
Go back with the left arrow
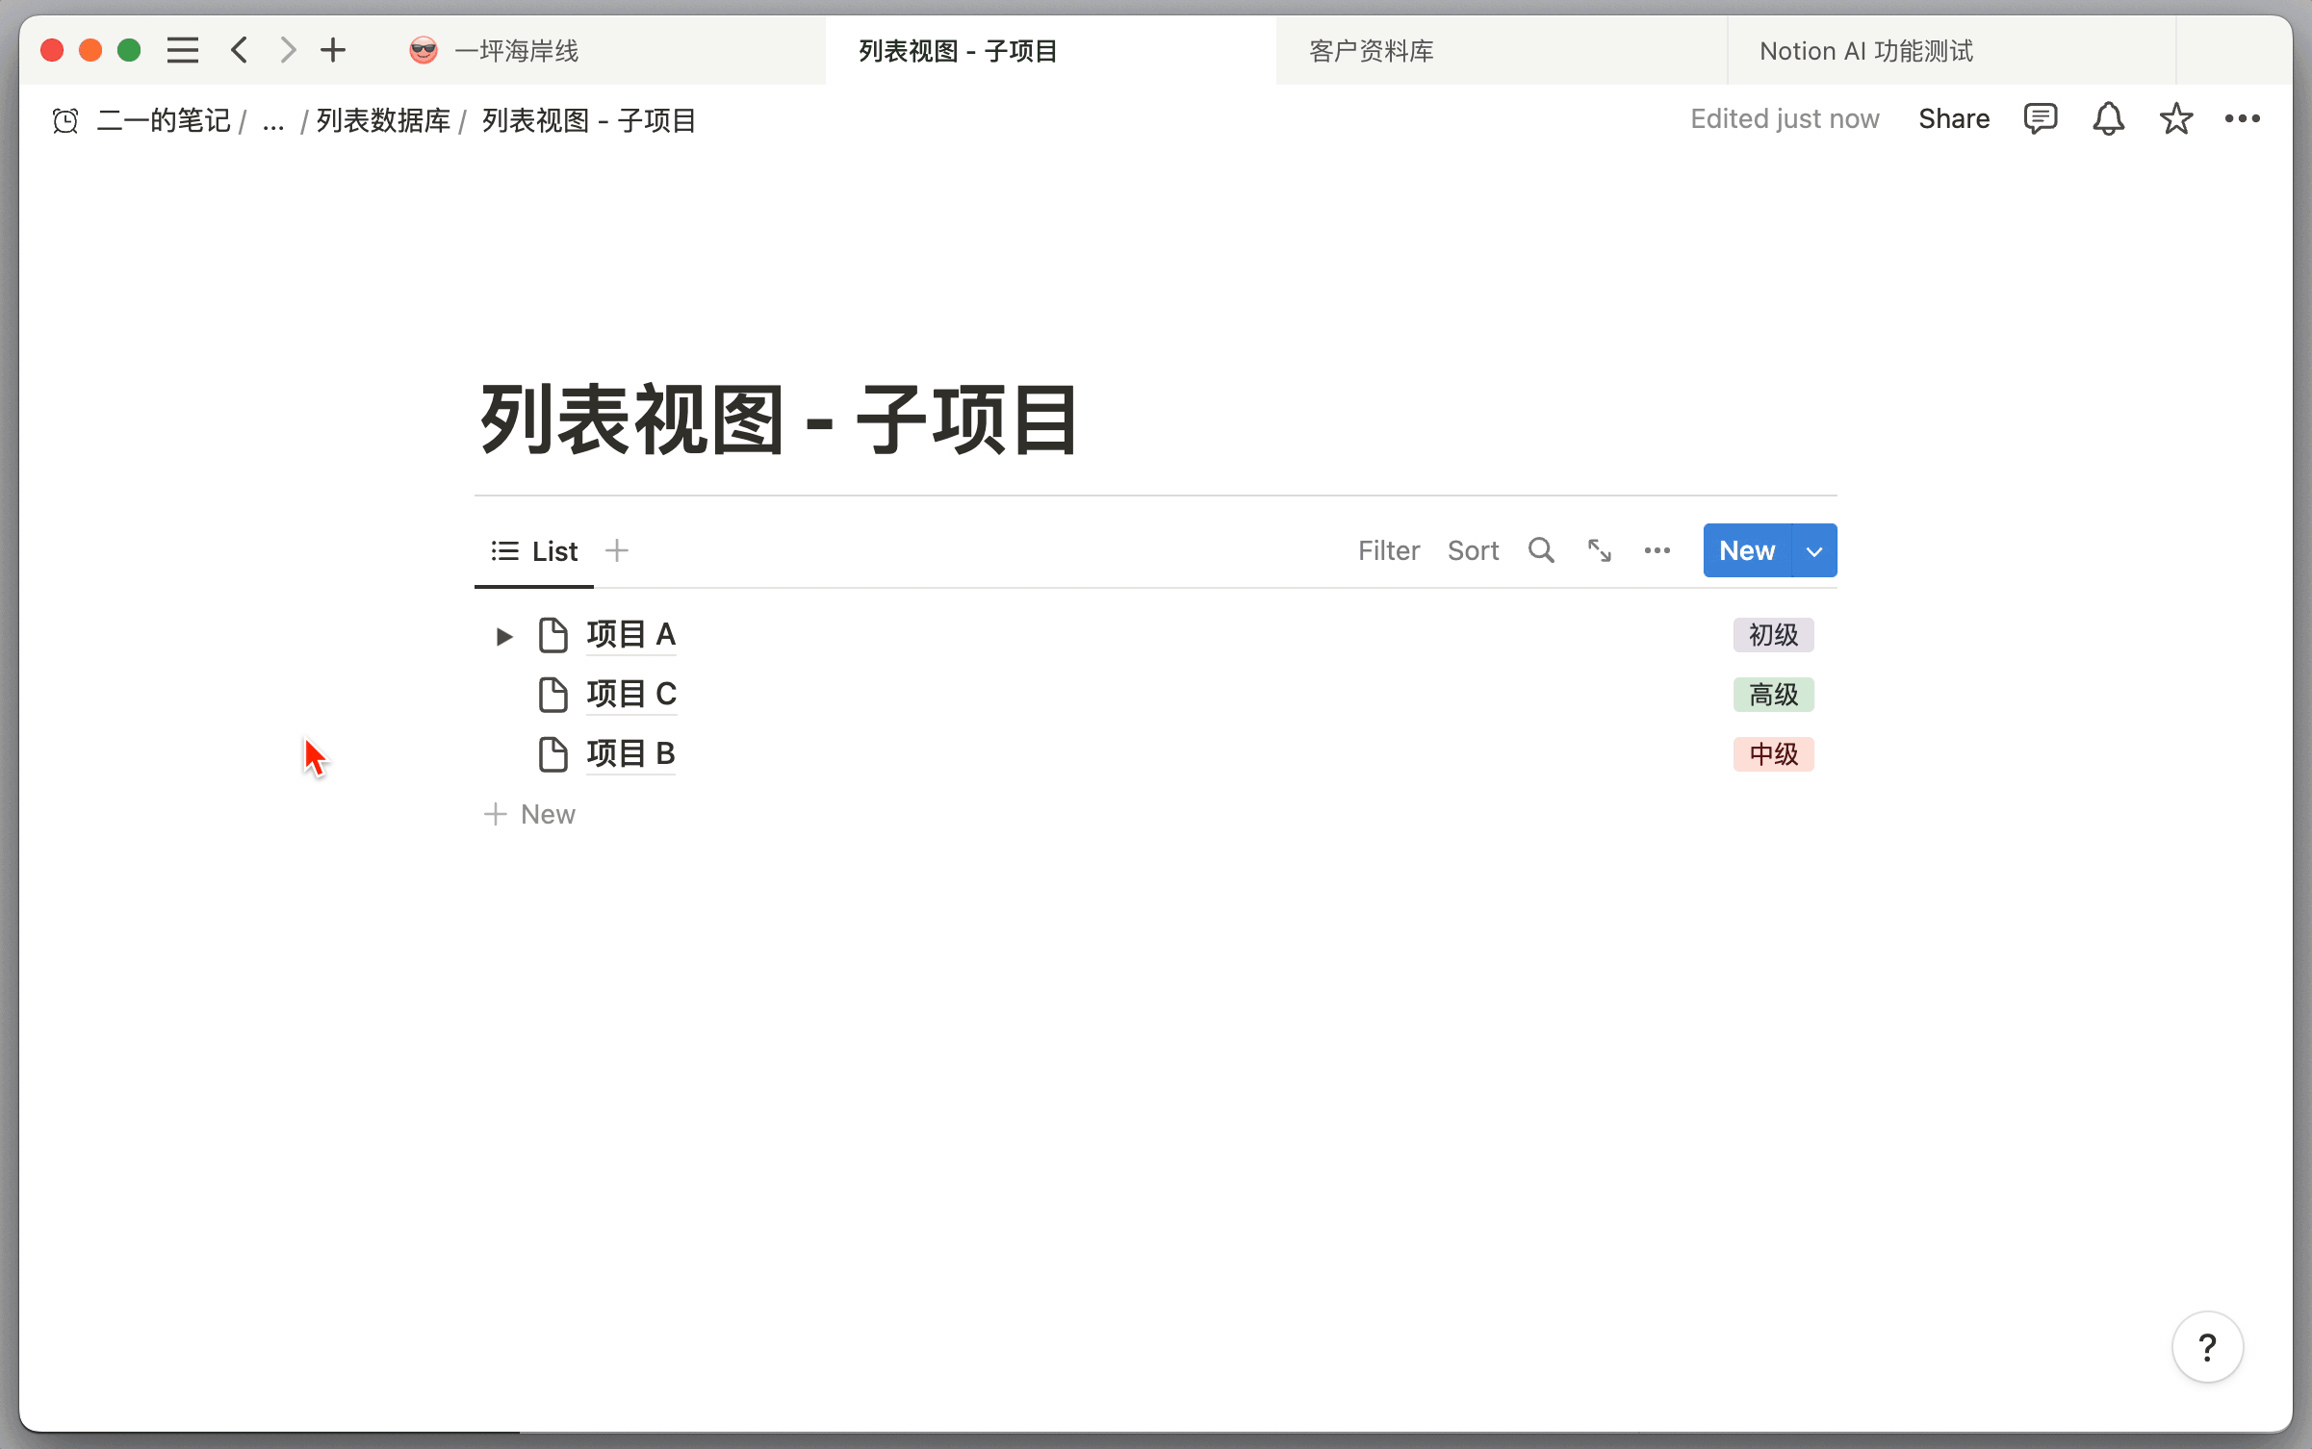(x=240, y=50)
